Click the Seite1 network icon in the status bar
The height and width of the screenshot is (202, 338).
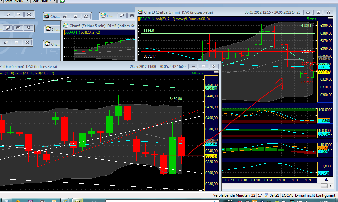point(266,195)
